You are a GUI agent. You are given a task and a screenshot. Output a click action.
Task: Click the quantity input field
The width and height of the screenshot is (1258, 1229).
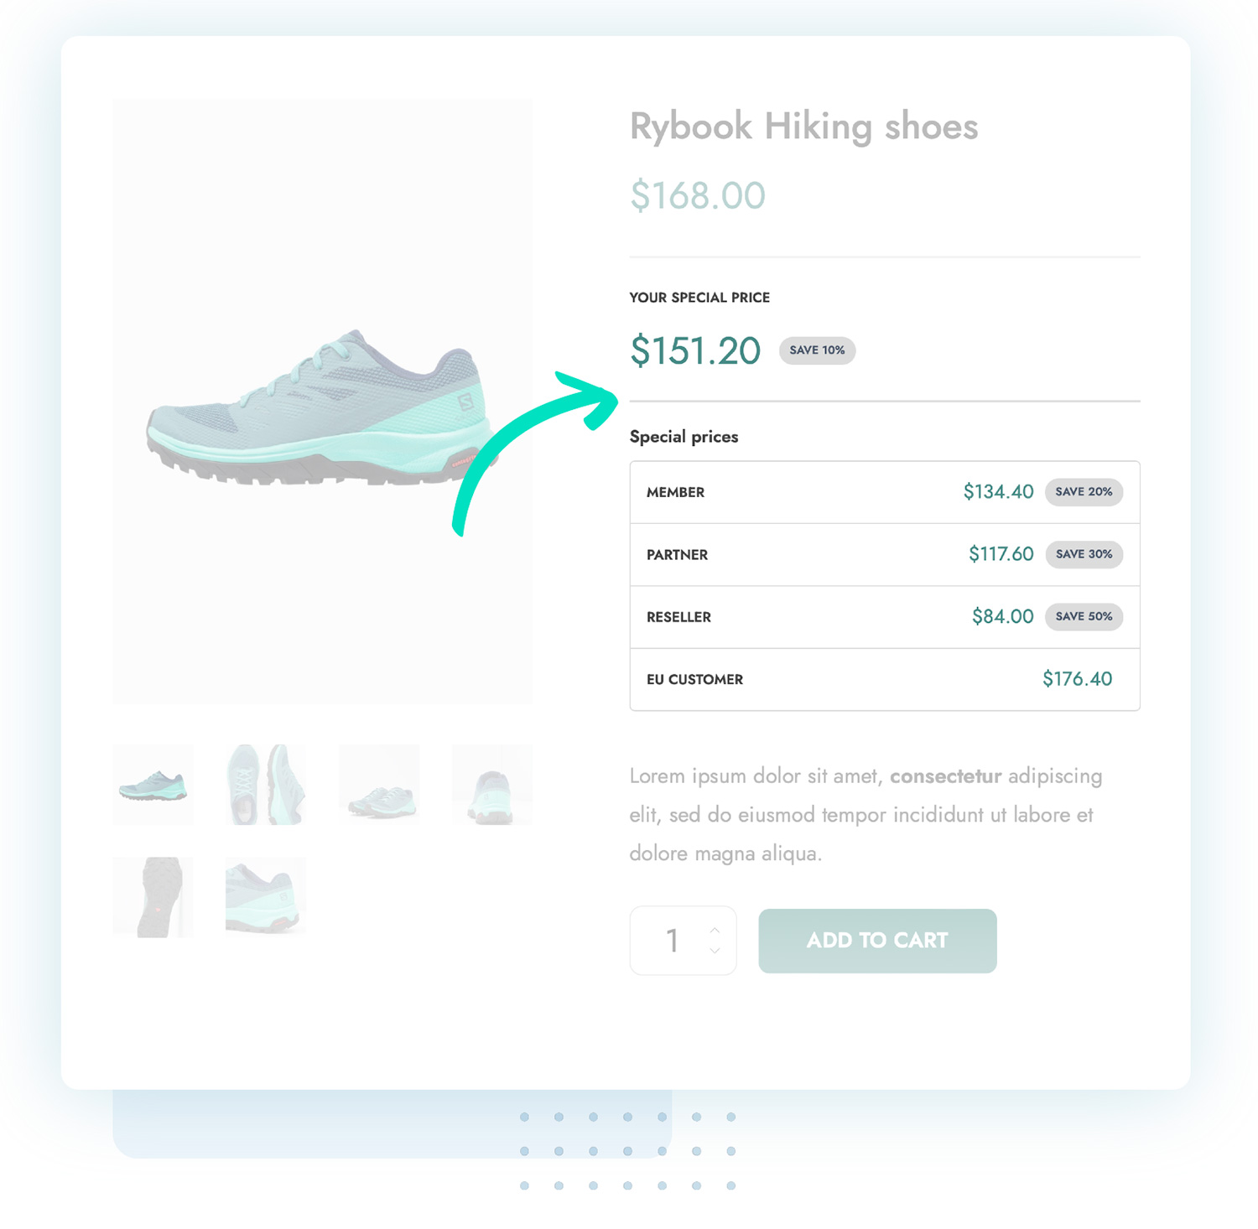coord(672,940)
